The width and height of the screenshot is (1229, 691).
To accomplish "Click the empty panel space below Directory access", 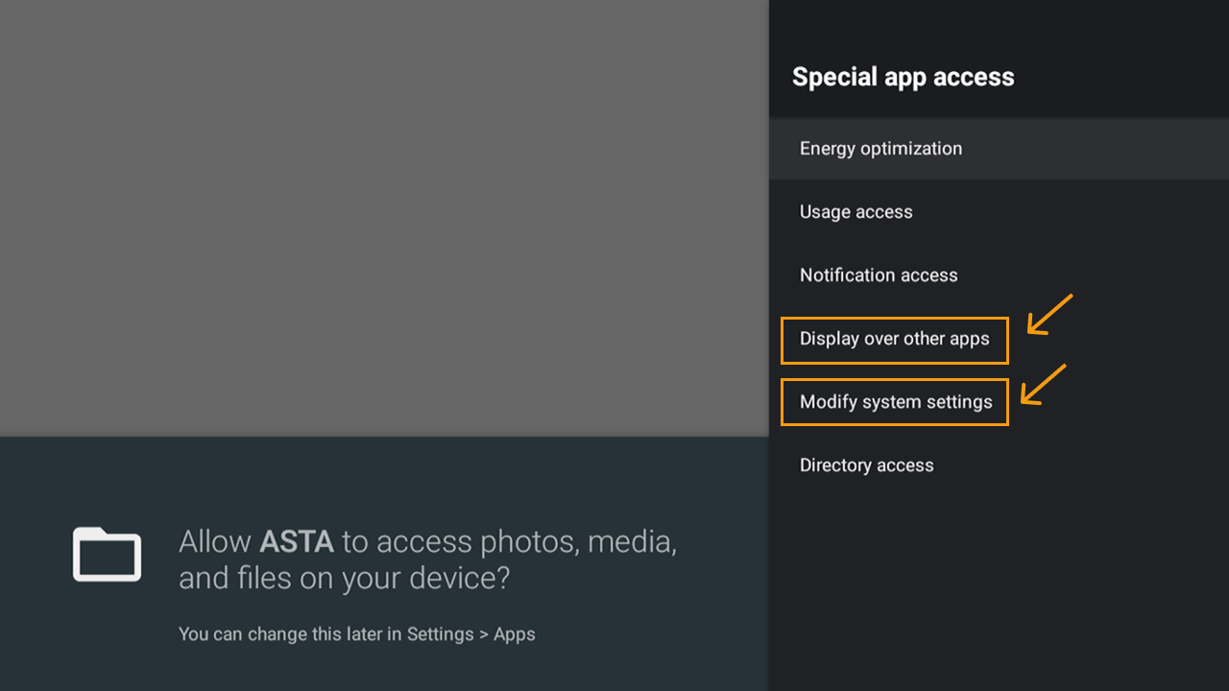I will tap(999, 585).
